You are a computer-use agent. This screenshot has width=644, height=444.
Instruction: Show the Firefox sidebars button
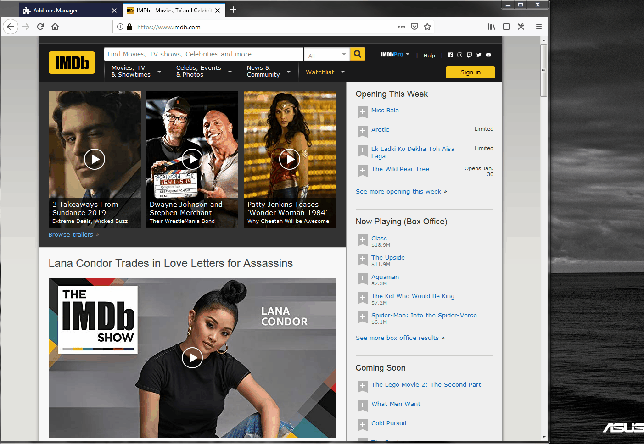pyautogui.click(x=506, y=27)
